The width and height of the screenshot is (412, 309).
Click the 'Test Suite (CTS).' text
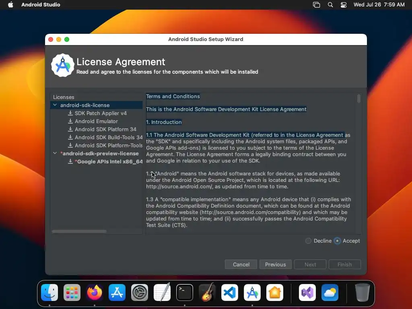[x=167, y=225]
